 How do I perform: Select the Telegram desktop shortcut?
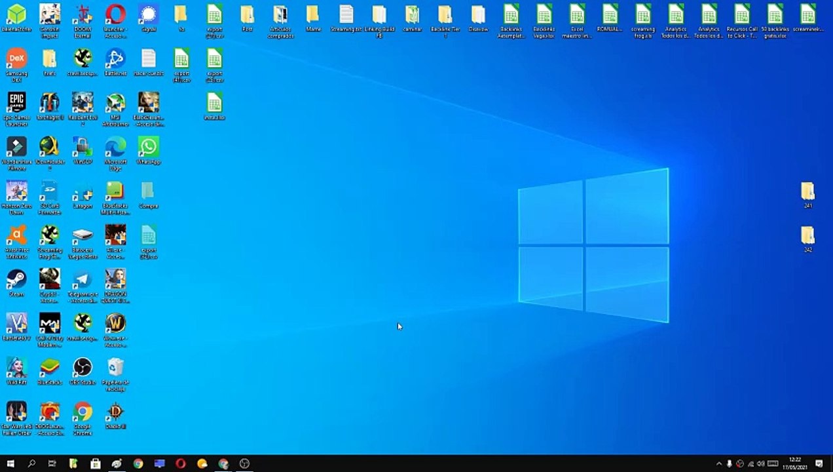point(83,286)
